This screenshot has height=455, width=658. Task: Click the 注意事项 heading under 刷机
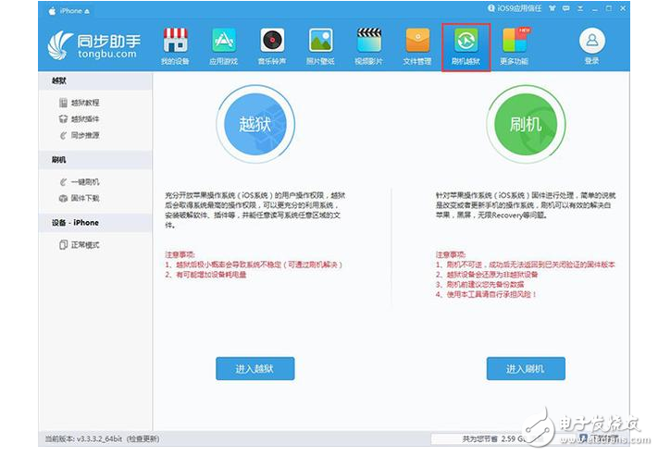point(451,255)
